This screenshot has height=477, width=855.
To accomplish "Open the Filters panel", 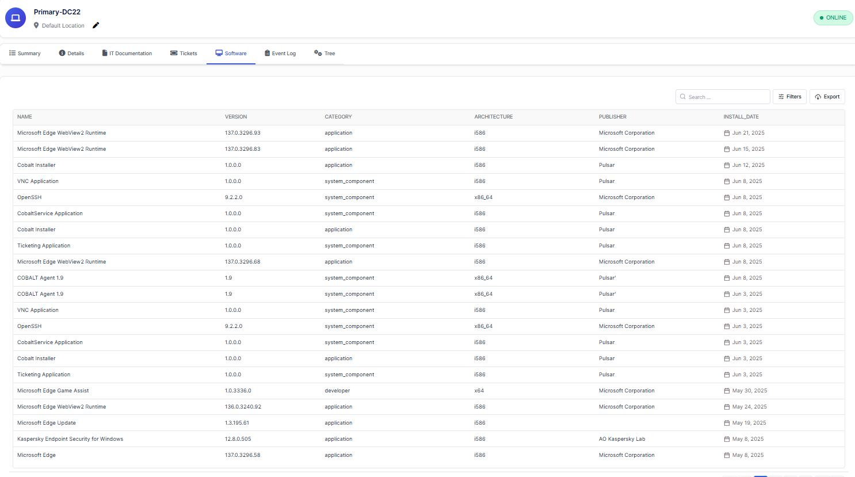I will click(789, 97).
